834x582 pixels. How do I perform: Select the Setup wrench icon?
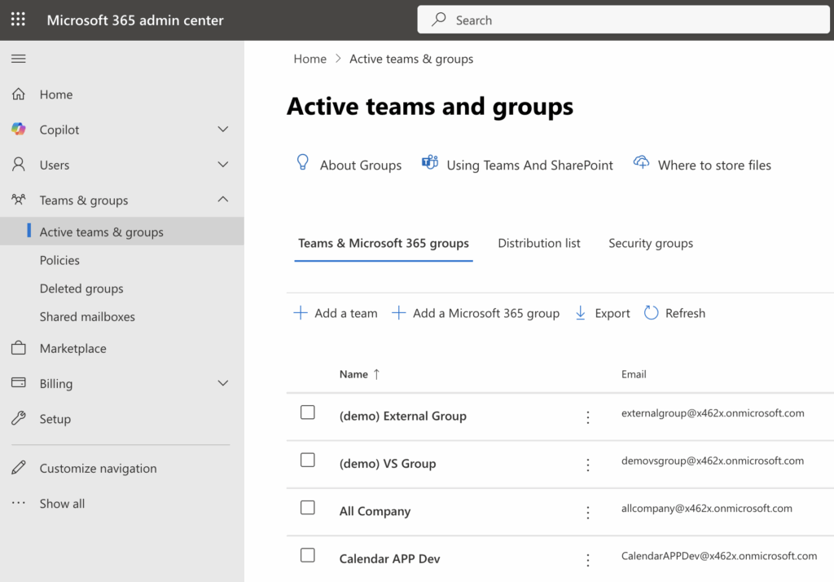[18, 418]
